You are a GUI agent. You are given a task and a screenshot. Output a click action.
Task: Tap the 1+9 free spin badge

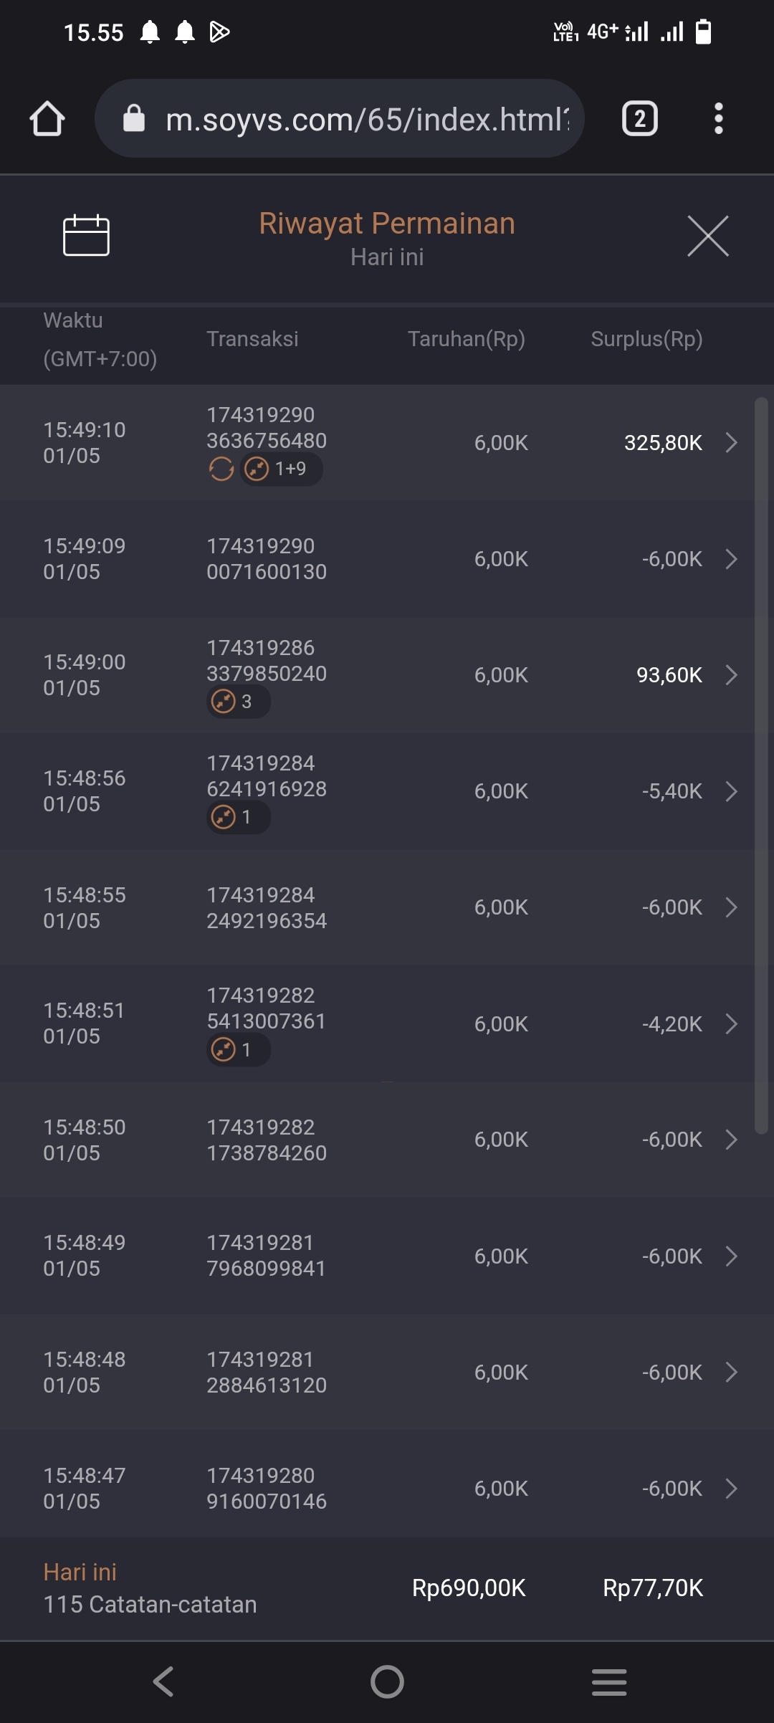(281, 469)
